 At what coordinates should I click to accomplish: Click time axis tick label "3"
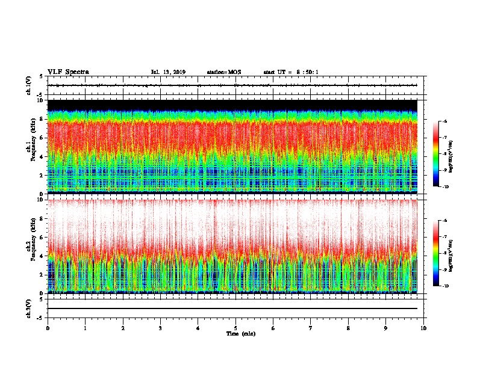tap(160, 328)
